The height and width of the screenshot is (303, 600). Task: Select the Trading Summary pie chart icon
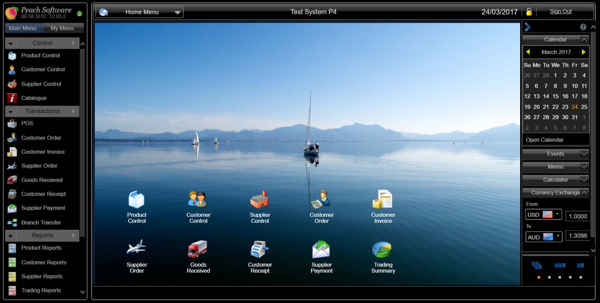(383, 250)
